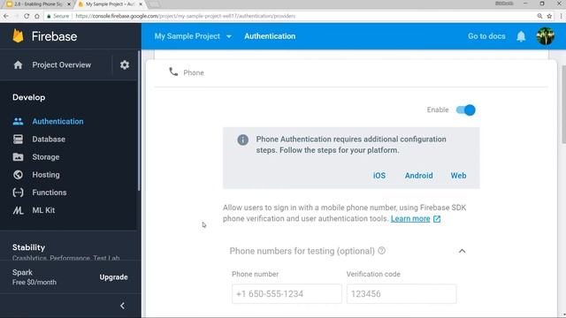
Task: Reload the page with browser refresh icon
Action: (x=27, y=16)
